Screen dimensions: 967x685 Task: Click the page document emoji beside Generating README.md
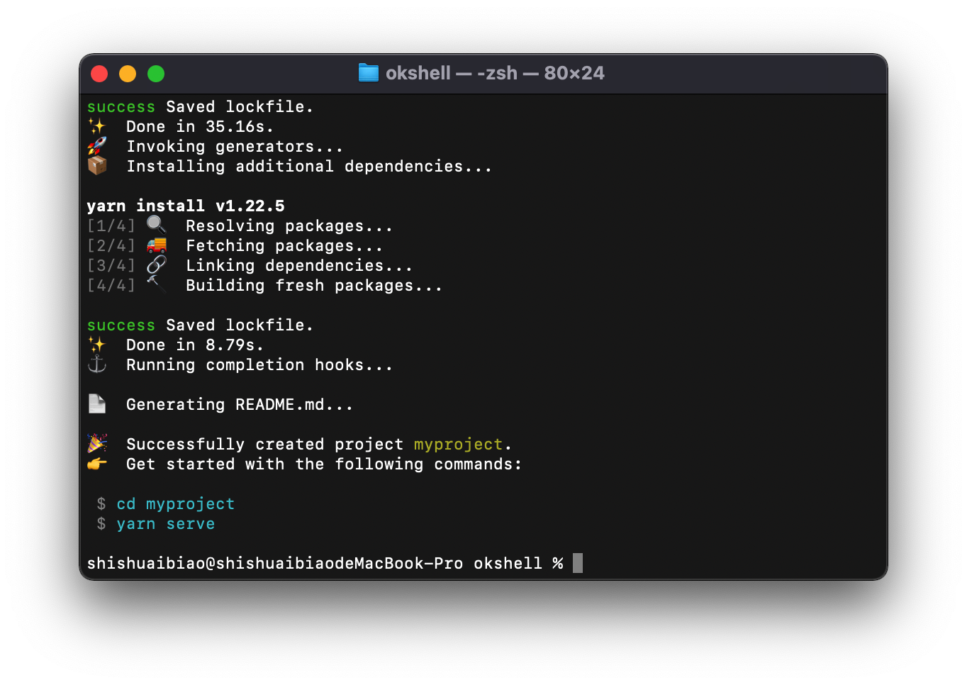(97, 404)
